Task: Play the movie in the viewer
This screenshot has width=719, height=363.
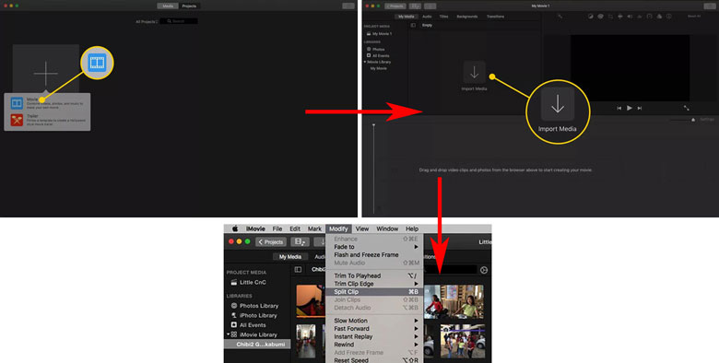Action: pyautogui.click(x=629, y=108)
